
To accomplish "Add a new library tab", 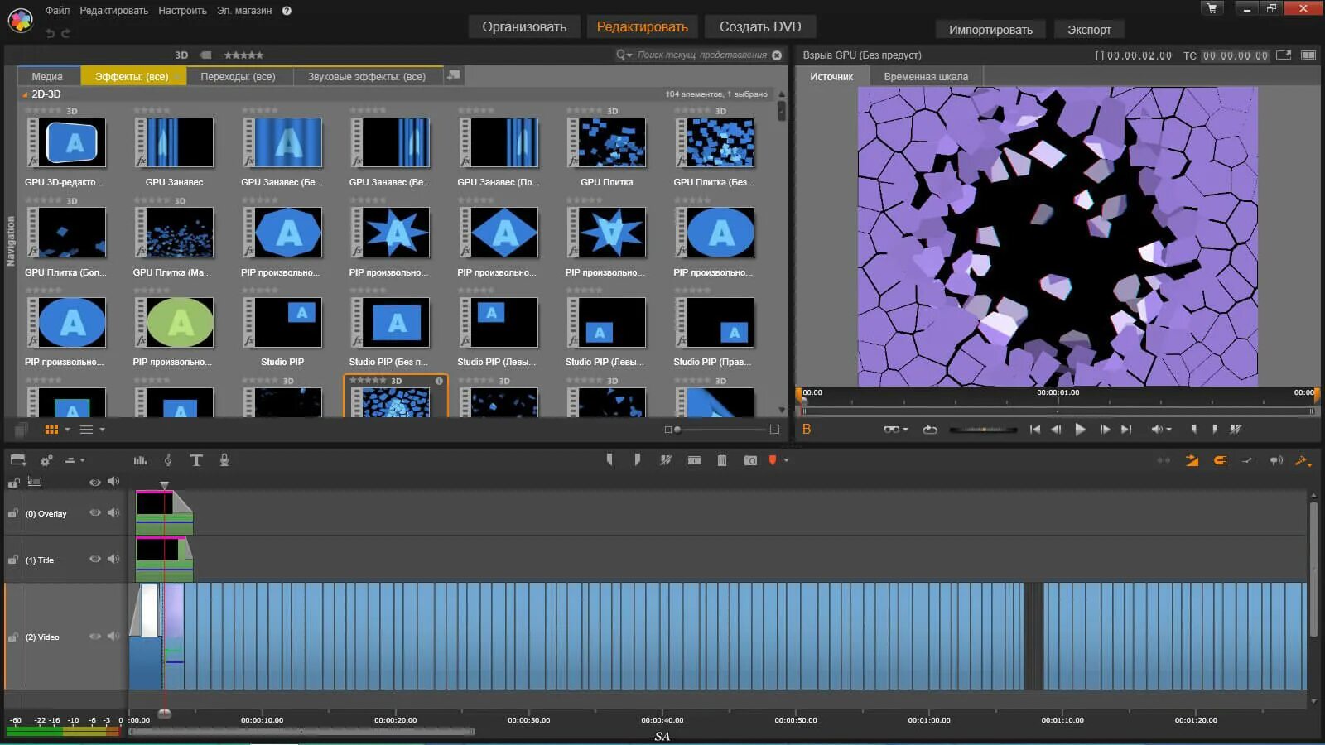I will [453, 75].
